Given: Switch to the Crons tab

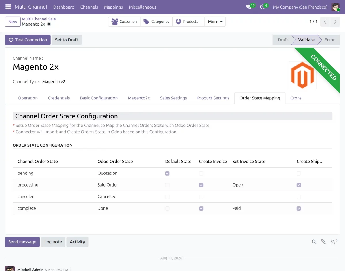Looking at the screenshot, I should point(296,98).
